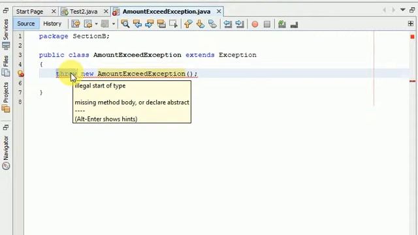Screen dimensions: 418x235
Task: Switch to the History view
Action: pyautogui.click(x=52, y=23)
